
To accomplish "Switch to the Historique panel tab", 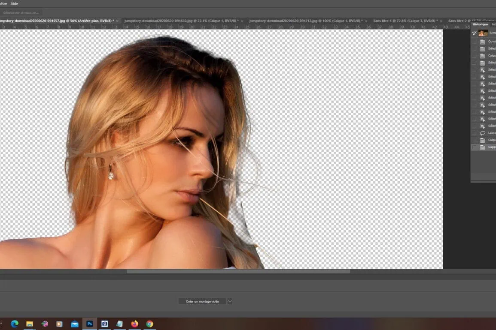I will pyautogui.click(x=480, y=24).
